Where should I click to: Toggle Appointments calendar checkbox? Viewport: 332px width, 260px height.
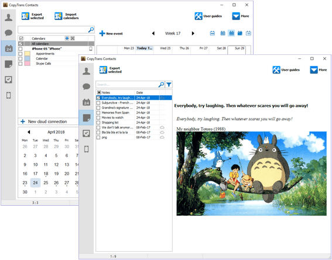pyautogui.click(x=20, y=54)
